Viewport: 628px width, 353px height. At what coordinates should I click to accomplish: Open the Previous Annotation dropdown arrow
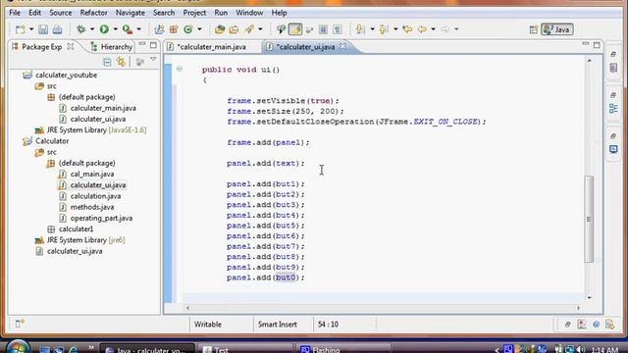click(x=395, y=29)
